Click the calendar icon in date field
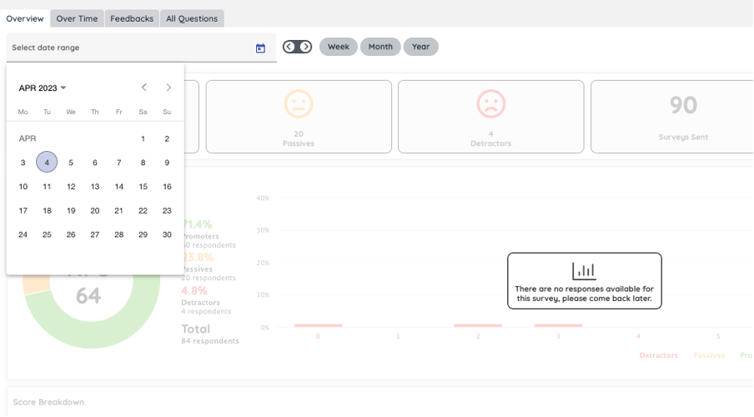 (260, 48)
